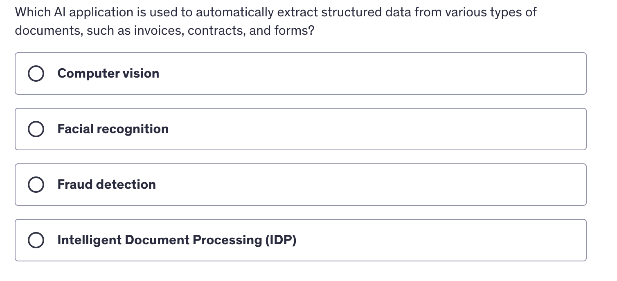Screen dimensions: 617x281
Task: Click the word 'Document' in fourth option
Action: [x=157, y=240]
